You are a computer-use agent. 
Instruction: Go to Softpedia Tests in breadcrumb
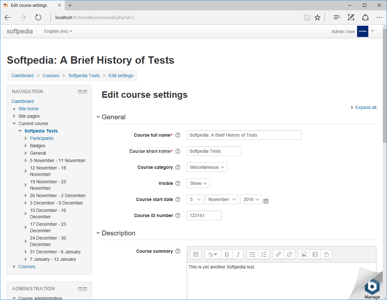(x=84, y=76)
